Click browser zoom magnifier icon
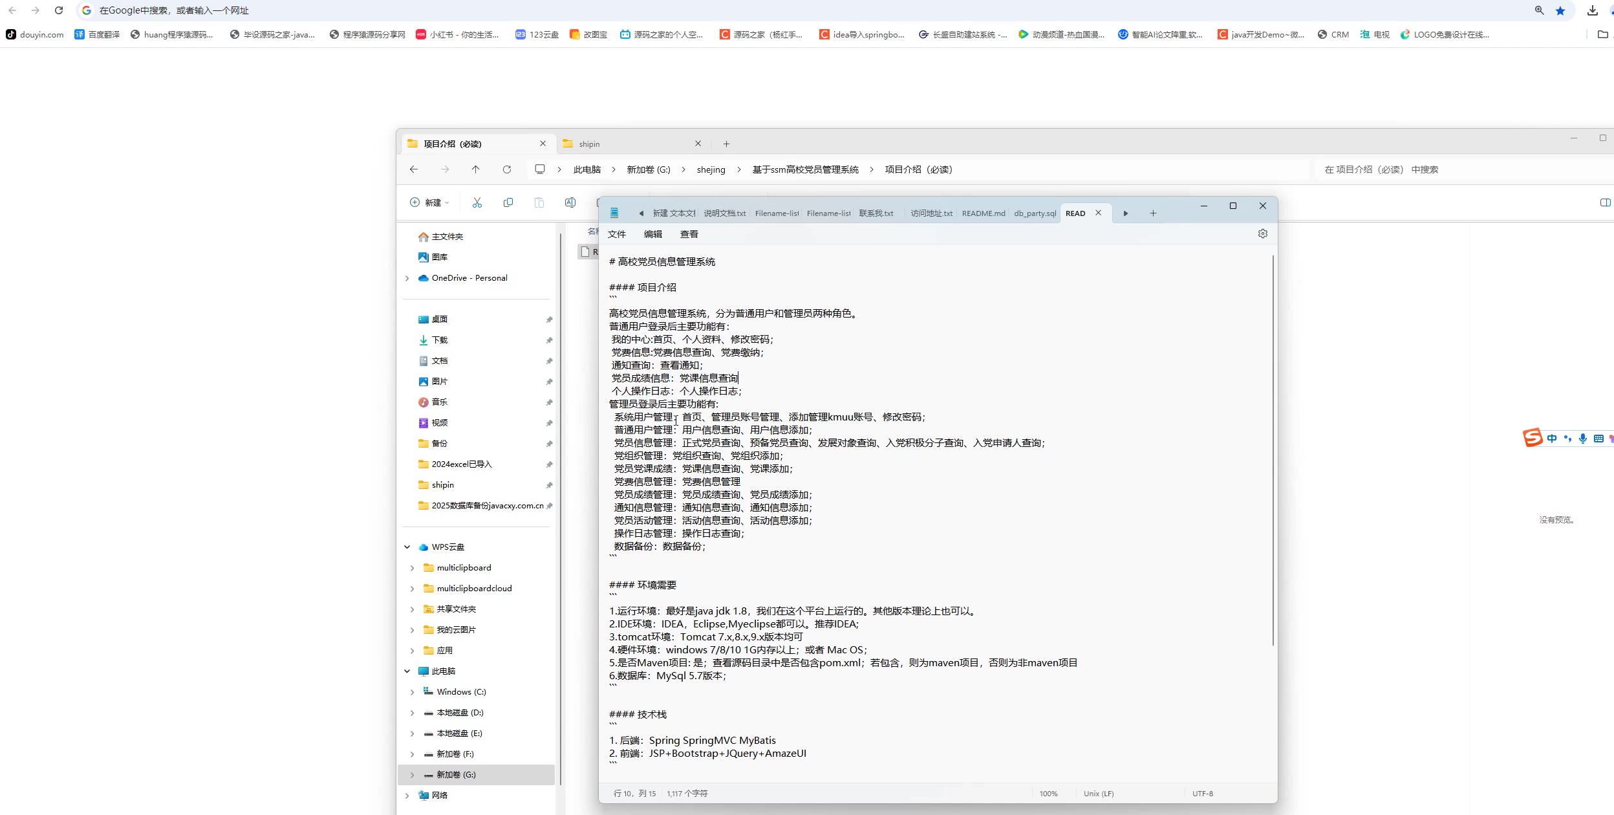 pos(1540,10)
